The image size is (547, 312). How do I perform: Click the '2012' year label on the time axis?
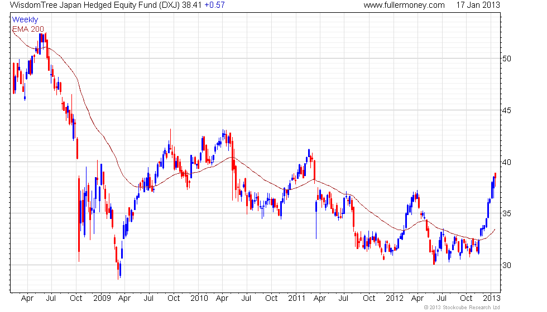coord(395,299)
